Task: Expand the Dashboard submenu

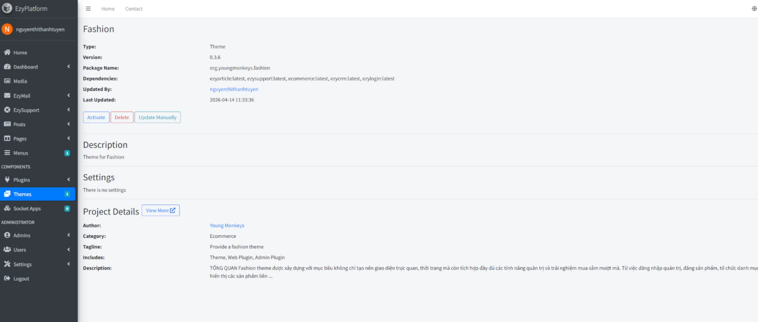Action: 68,67
